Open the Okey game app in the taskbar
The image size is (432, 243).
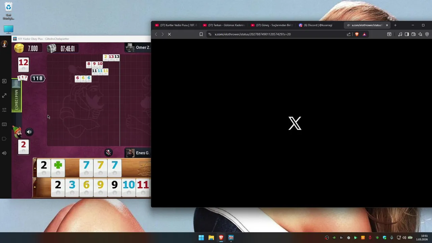coord(231,238)
